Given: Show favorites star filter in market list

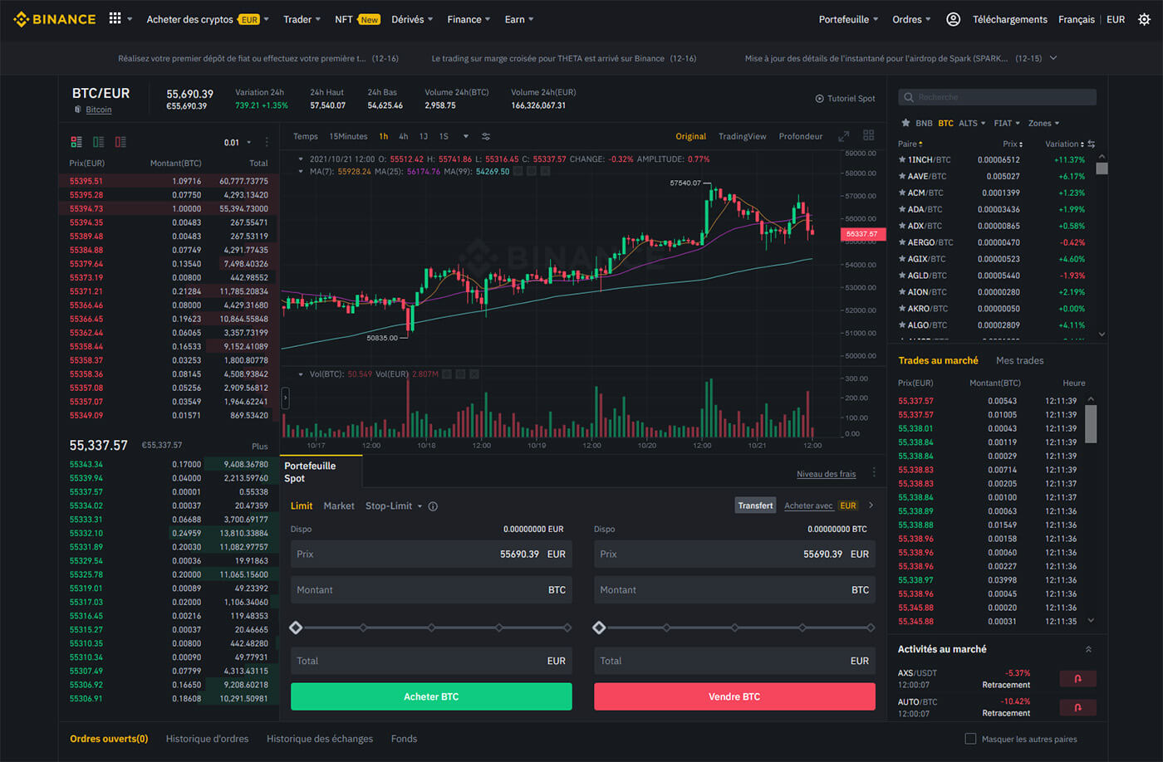Looking at the screenshot, I should [x=905, y=123].
